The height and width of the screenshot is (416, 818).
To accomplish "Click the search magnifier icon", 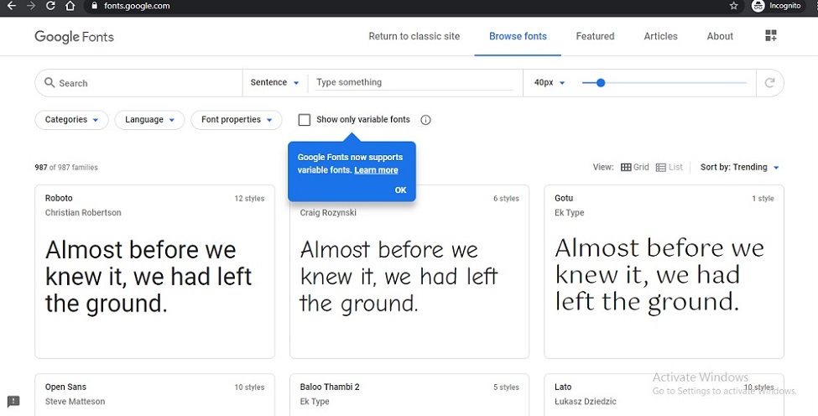I will coord(49,82).
